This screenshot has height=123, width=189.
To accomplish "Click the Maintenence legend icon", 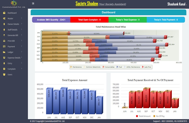I will (71, 67).
